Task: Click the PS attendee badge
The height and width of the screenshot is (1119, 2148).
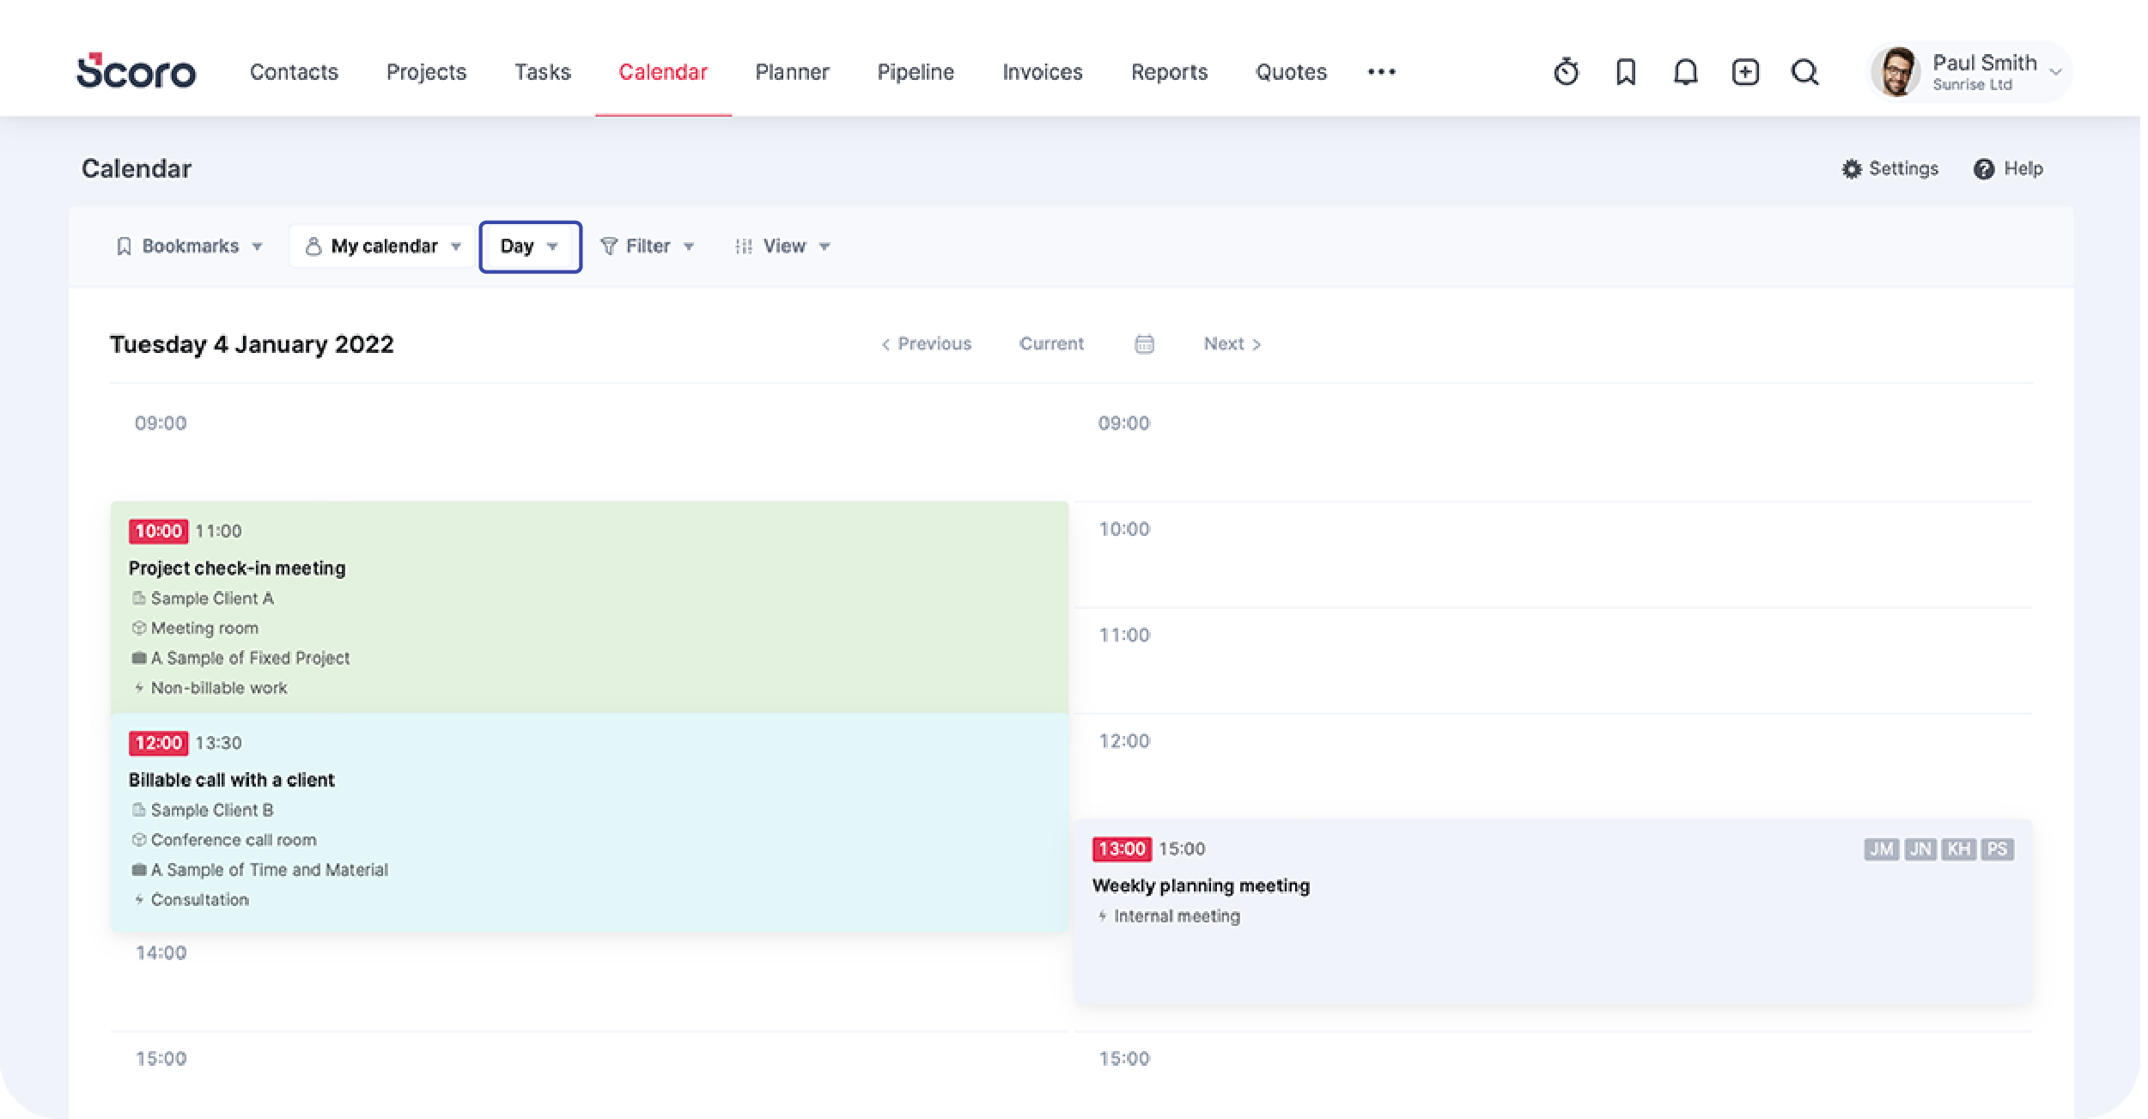Action: 1998,849
